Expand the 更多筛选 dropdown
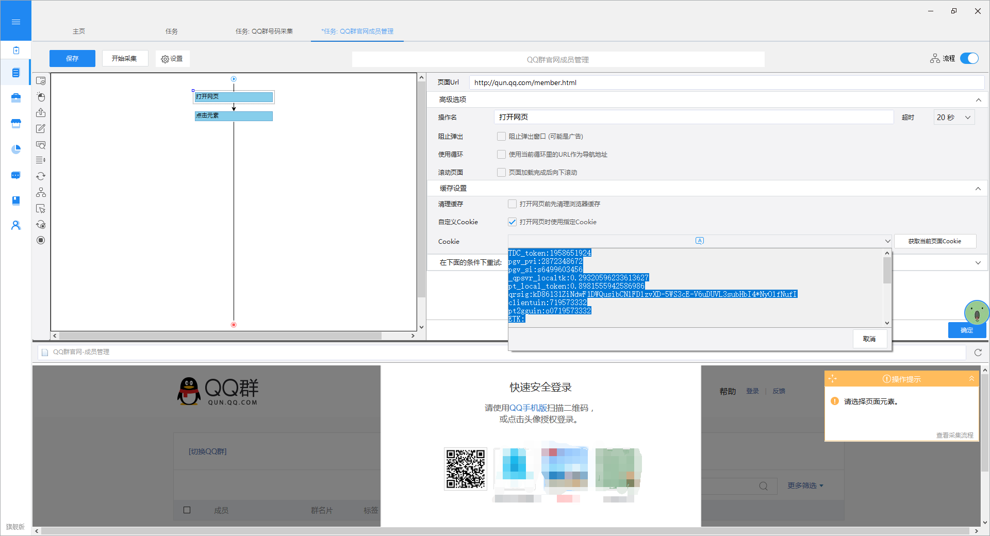 click(x=805, y=485)
